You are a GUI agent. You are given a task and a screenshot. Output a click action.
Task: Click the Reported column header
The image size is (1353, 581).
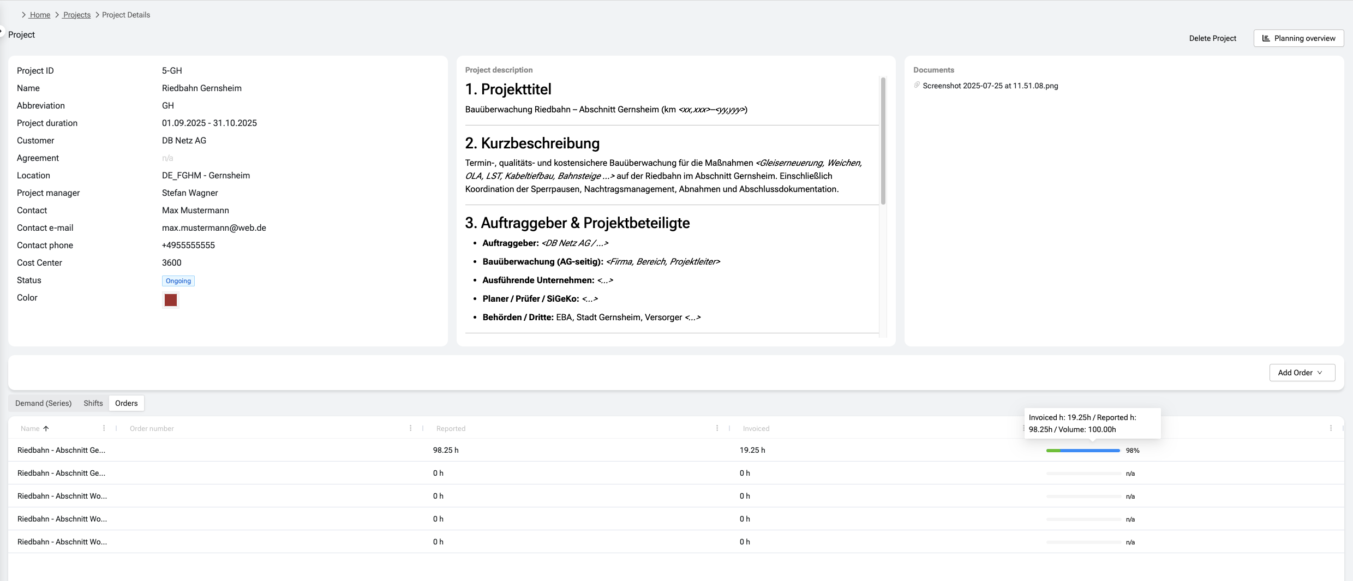[x=451, y=428]
